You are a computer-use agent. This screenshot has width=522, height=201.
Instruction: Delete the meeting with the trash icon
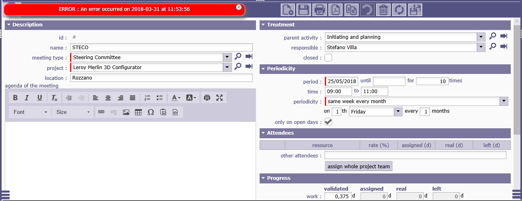[383, 10]
